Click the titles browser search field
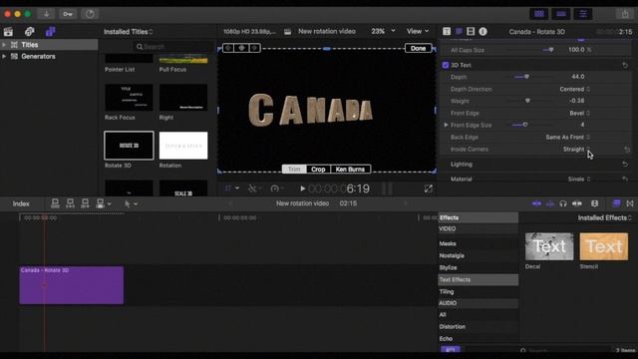Viewport: 638px width, 359px height. pyautogui.click(x=173, y=47)
